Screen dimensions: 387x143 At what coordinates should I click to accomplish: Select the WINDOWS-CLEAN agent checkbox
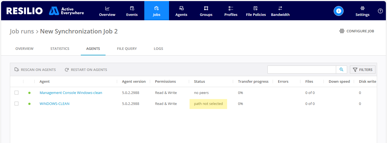pos(16,104)
